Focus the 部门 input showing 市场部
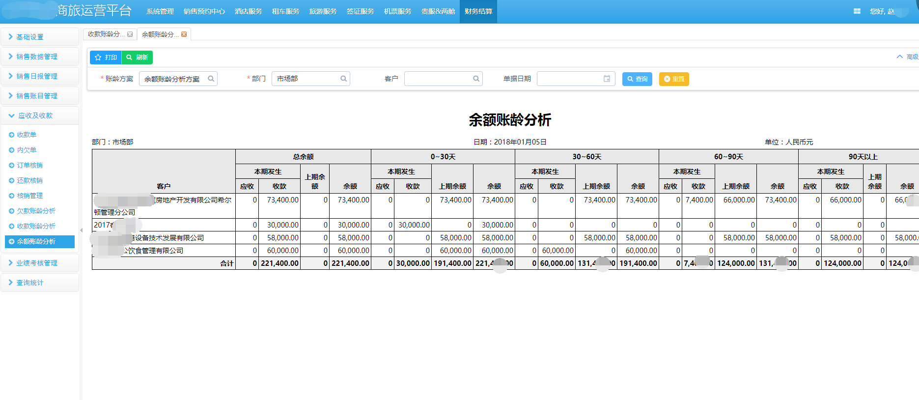The height and width of the screenshot is (400, 919). click(311, 79)
